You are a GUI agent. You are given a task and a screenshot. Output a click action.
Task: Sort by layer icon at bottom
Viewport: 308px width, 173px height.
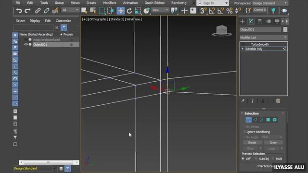(x=61, y=169)
